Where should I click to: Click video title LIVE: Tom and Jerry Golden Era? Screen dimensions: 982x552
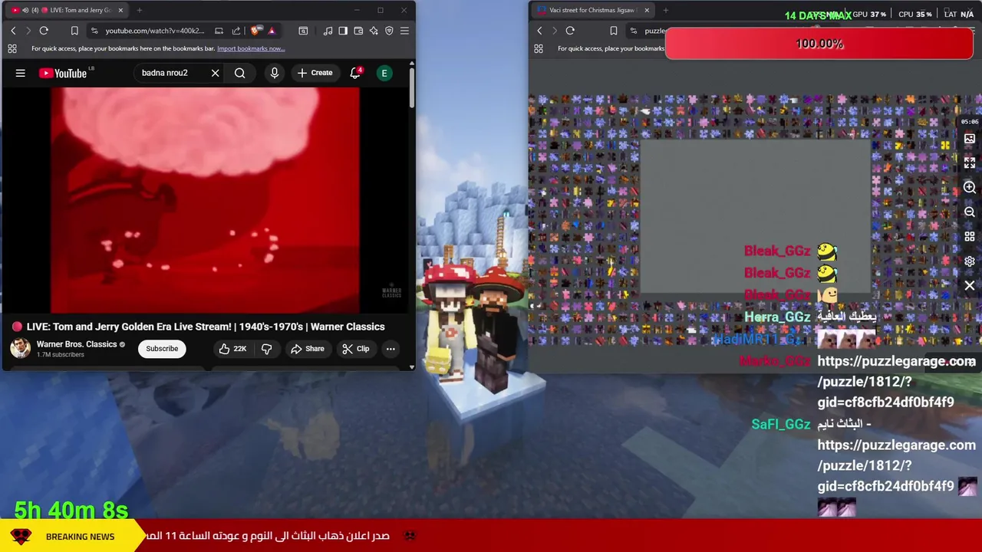(x=205, y=327)
